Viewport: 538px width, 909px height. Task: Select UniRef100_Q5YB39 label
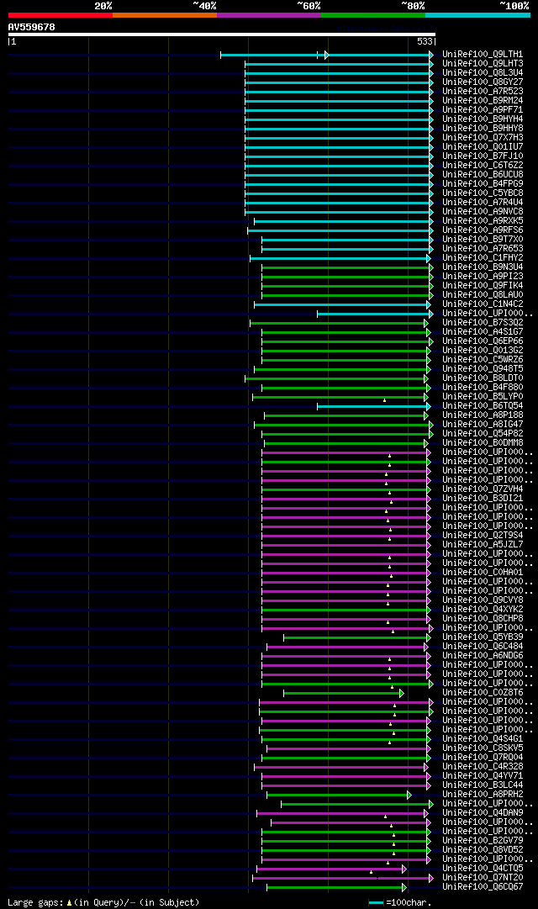483,637
